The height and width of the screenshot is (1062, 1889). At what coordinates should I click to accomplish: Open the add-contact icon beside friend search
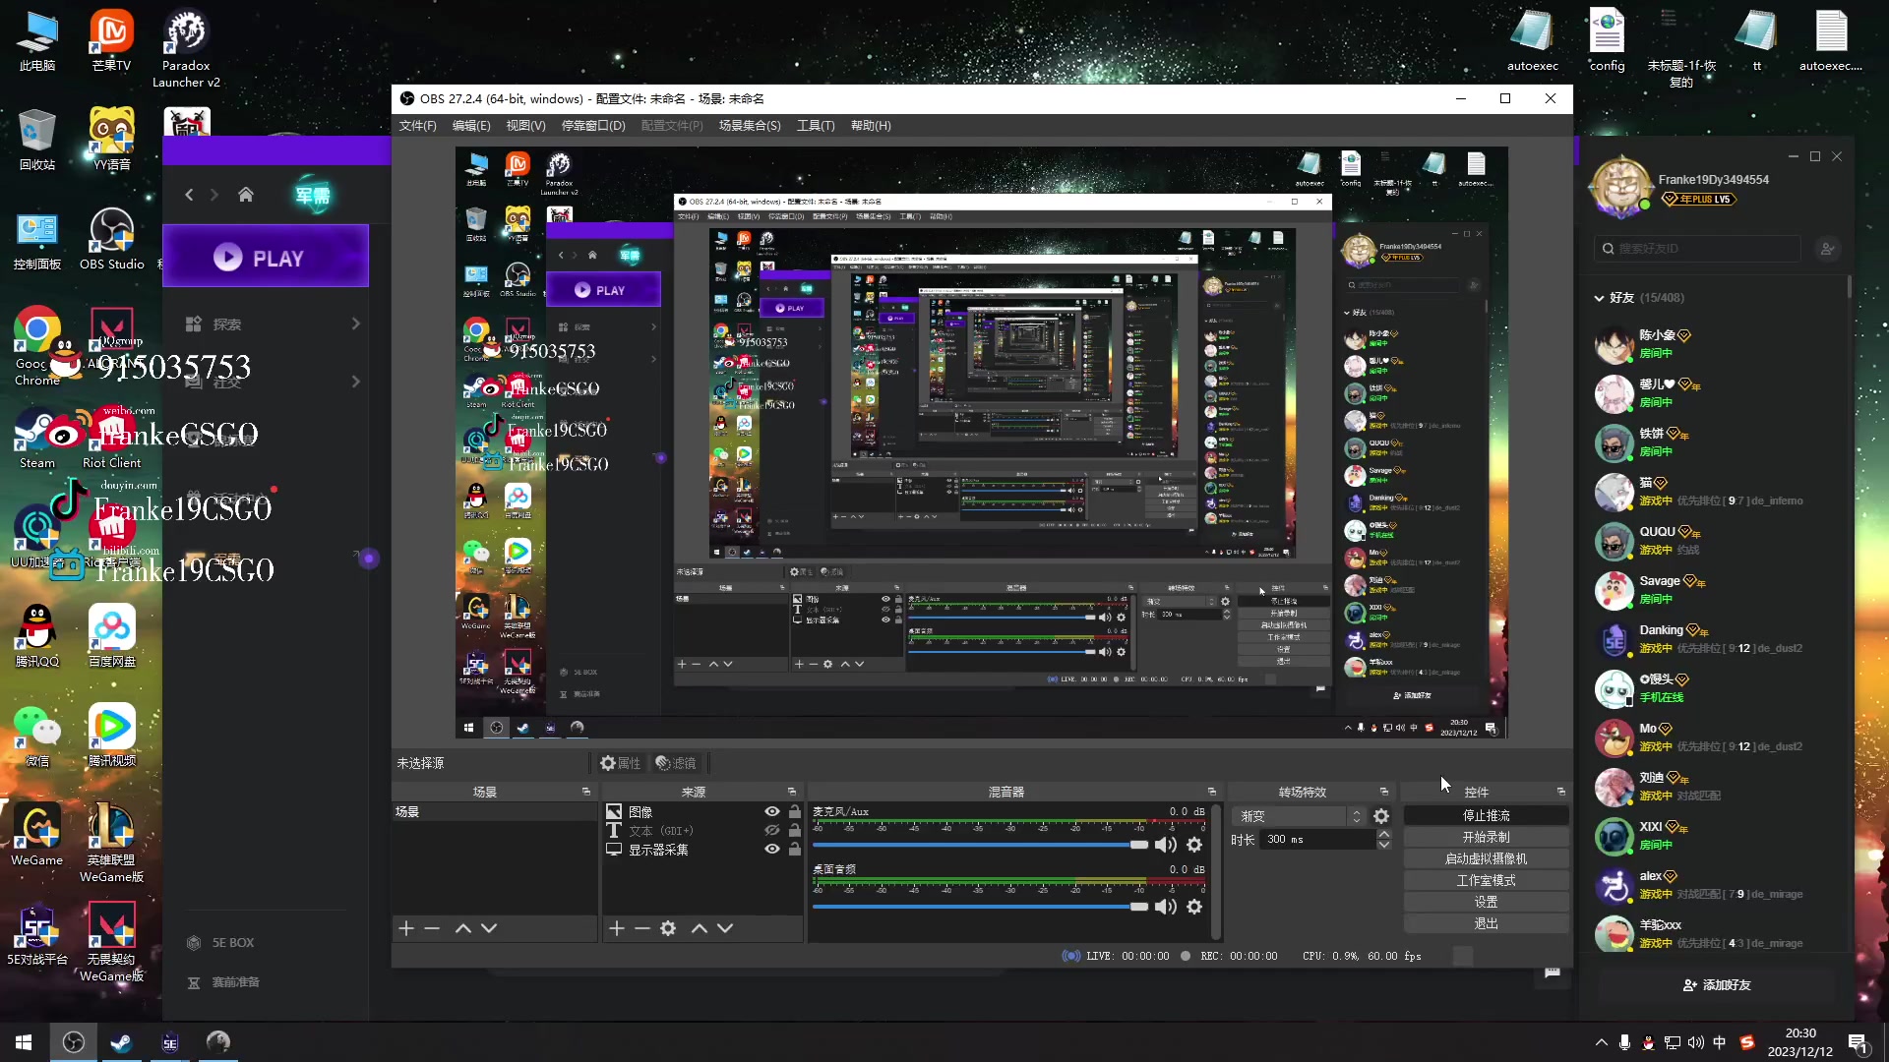coord(1827,249)
